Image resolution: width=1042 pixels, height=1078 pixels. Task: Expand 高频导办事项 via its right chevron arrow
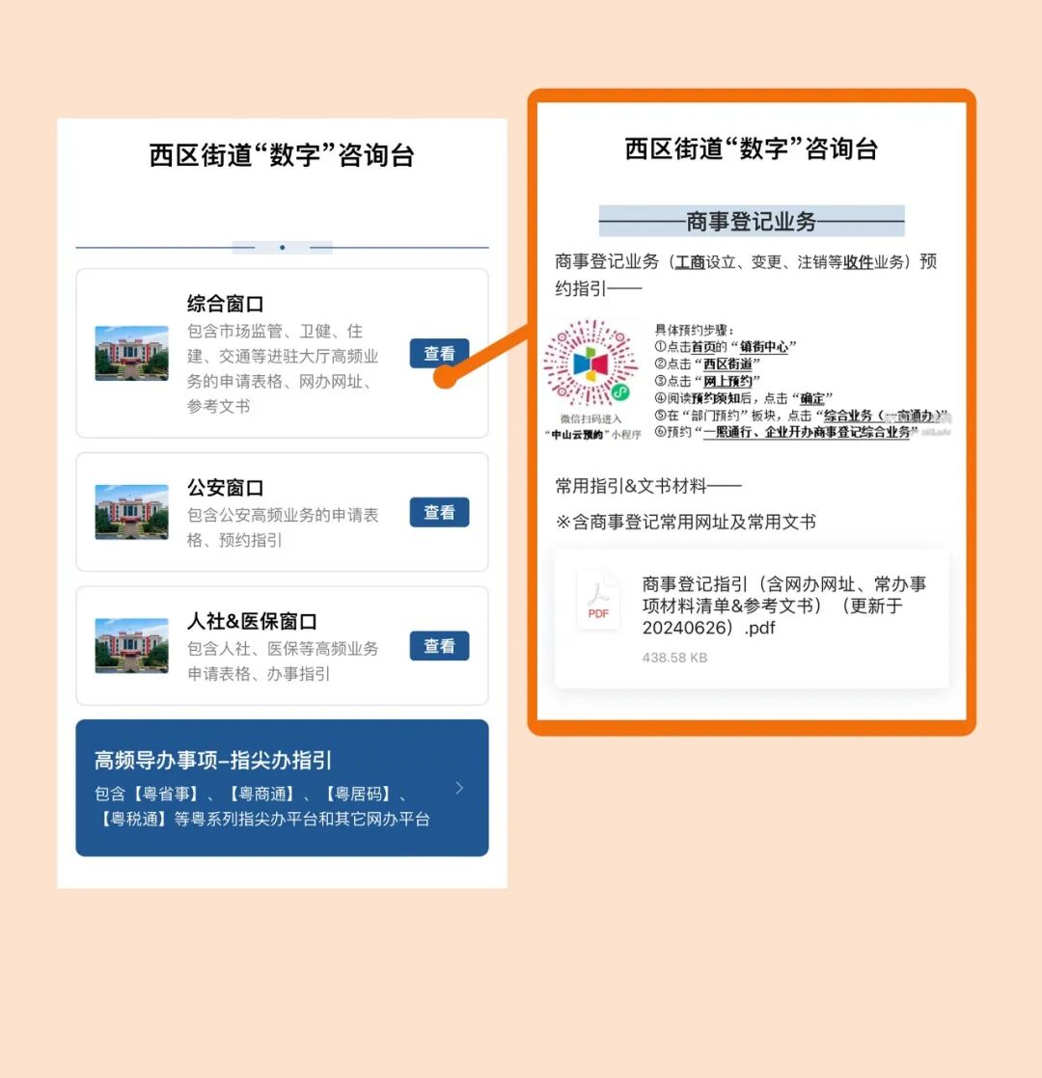tap(459, 788)
